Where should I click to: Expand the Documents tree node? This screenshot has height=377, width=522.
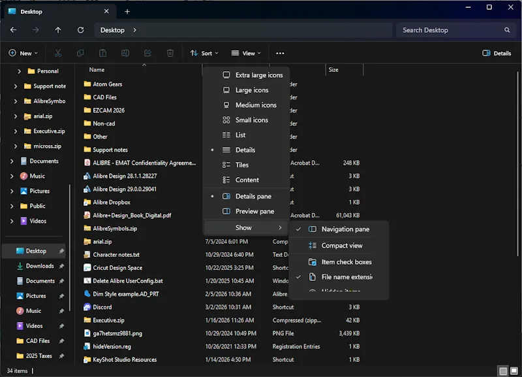point(12,161)
